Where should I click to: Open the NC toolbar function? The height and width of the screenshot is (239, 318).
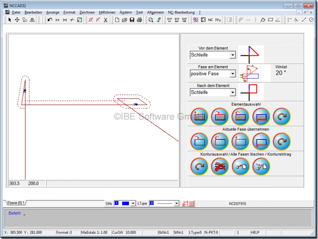[x=211, y=20]
